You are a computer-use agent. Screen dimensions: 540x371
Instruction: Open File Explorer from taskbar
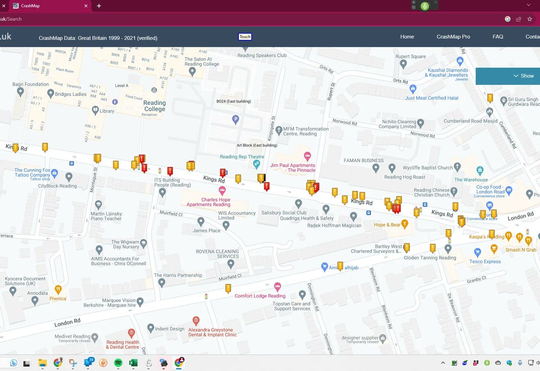coord(42,363)
